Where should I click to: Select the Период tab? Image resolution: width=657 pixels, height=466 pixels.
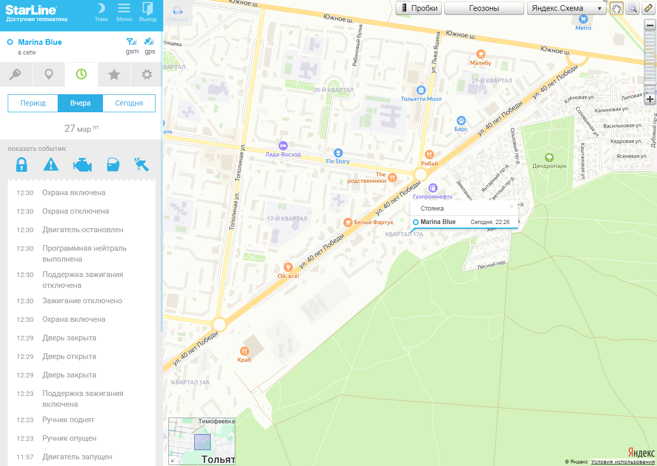tap(33, 103)
